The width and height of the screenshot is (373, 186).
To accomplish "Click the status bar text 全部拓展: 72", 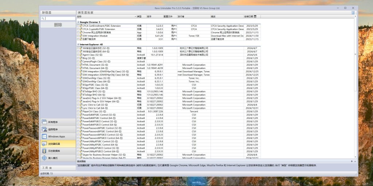I will pos(47,174).
